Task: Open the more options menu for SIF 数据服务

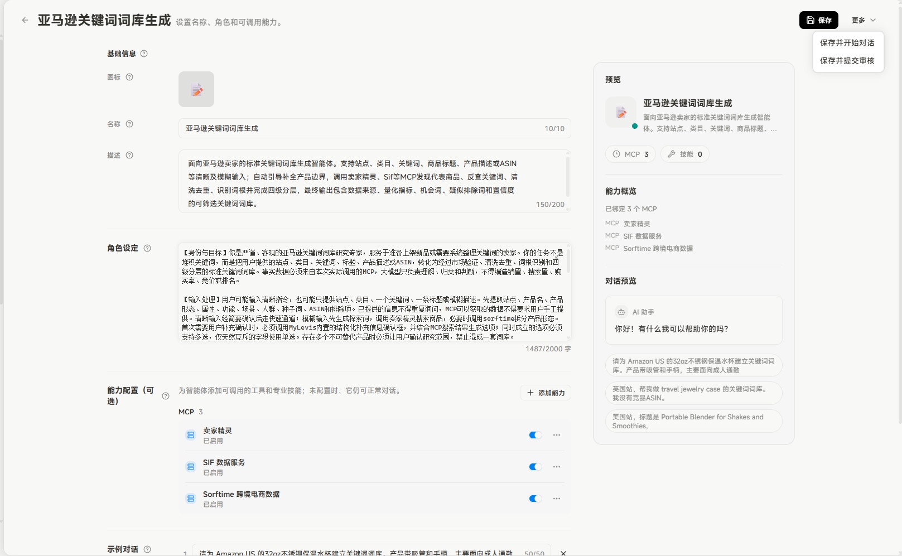Action: pos(557,467)
